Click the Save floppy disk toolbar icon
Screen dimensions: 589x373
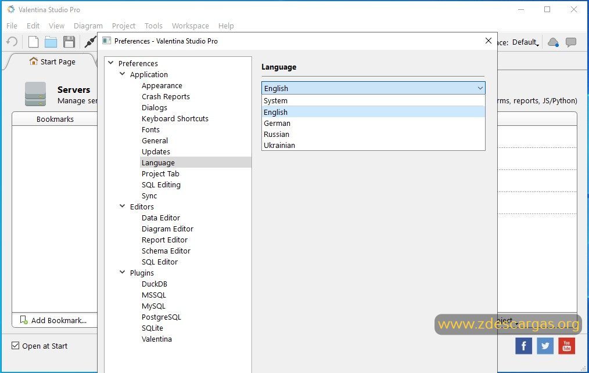click(x=69, y=42)
